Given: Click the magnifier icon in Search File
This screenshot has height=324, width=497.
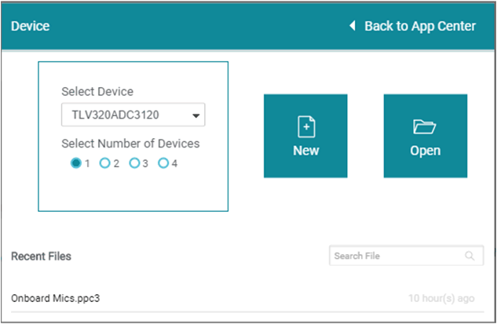Looking at the screenshot, I should 470,256.
